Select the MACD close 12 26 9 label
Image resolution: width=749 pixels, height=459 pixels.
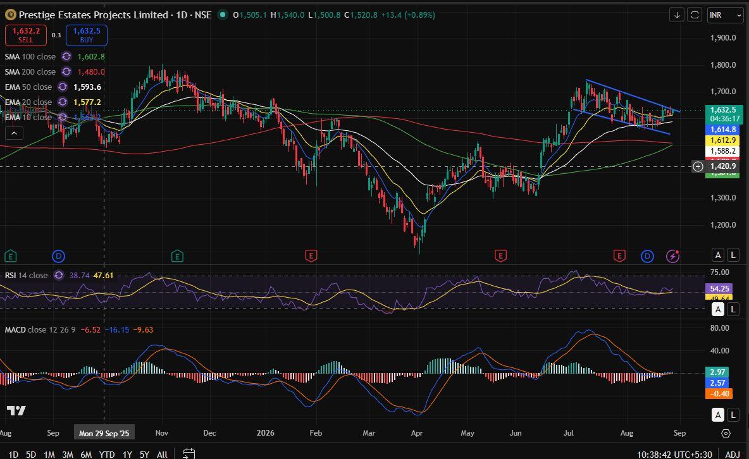point(40,329)
